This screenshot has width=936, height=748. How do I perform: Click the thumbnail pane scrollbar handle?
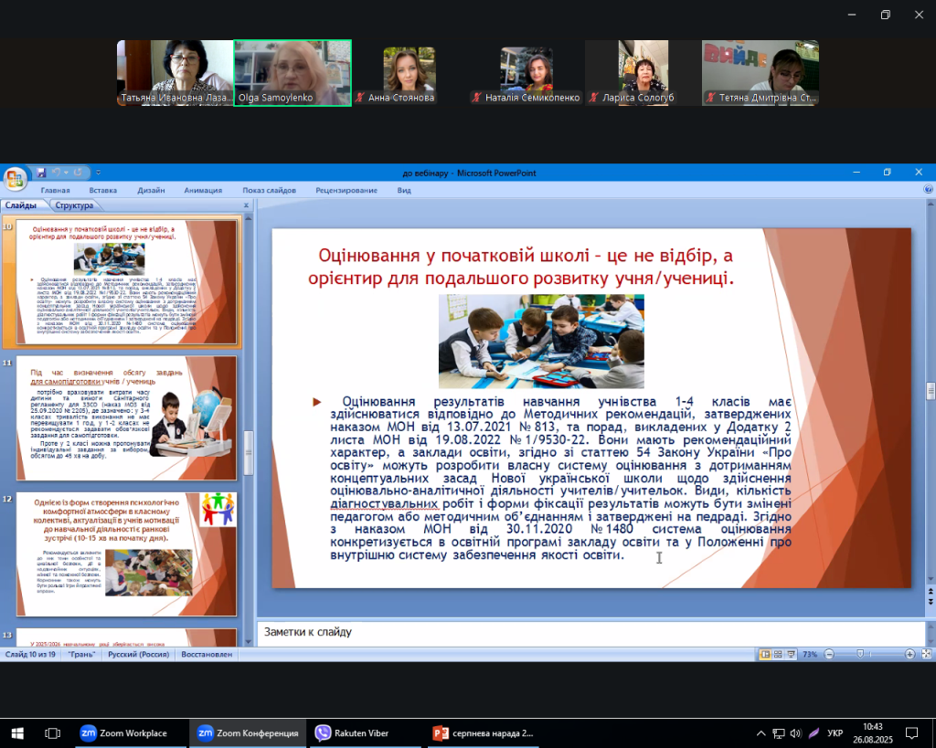[x=249, y=453]
